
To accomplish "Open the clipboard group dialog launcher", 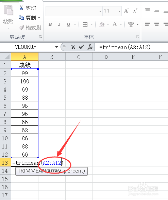I will point(40,37).
